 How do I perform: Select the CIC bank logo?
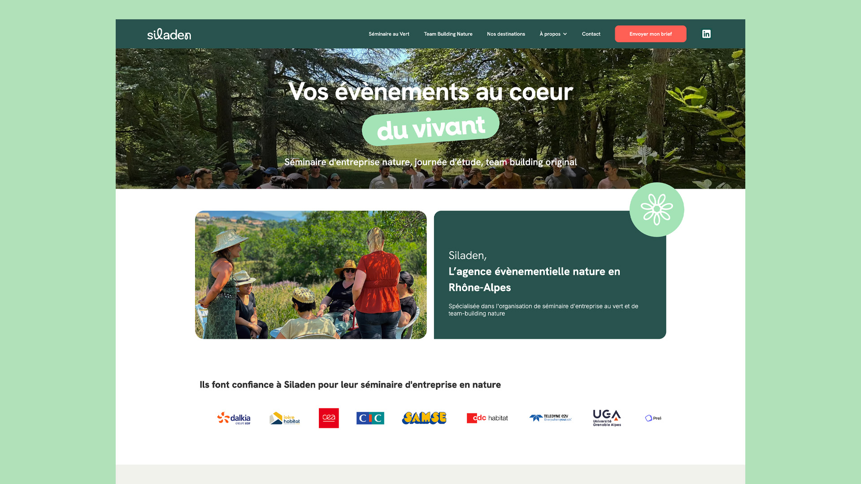click(370, 418)
